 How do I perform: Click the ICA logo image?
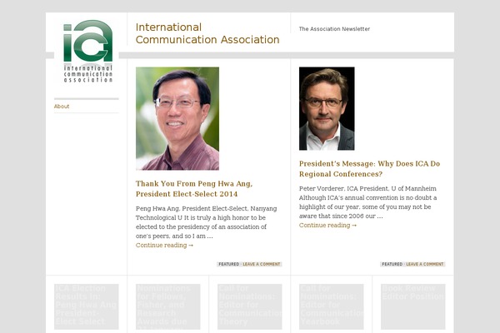[88, 51]
